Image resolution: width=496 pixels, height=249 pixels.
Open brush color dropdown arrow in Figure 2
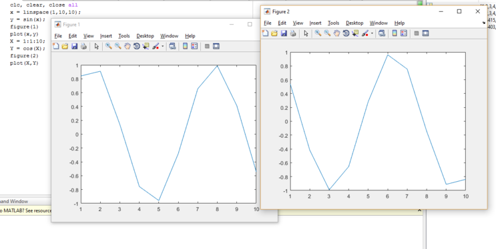(372, 33)
